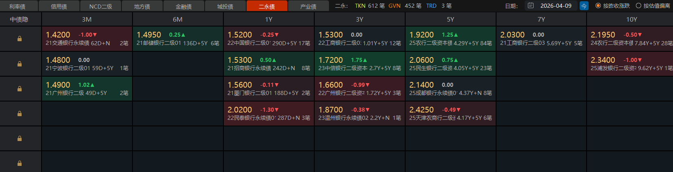Click the 6M tenor column header
673x172 pixels.
pos(178,19)
